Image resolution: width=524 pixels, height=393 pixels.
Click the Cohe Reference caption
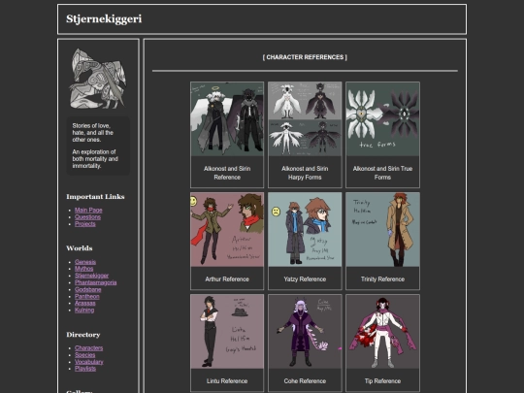[305, 381]
